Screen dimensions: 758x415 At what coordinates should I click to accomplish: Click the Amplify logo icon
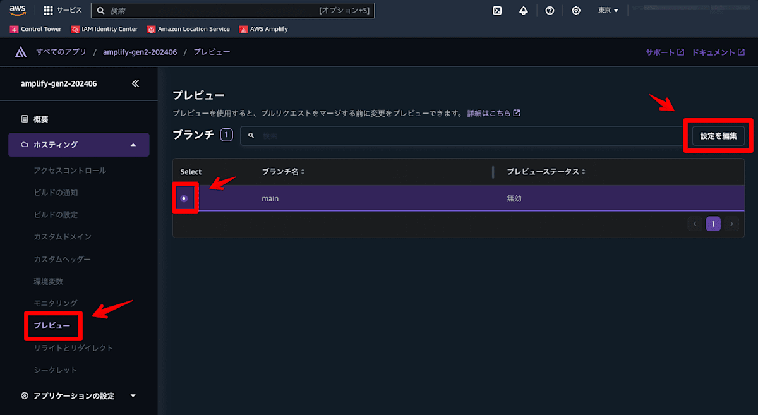(x=21, y=52)
